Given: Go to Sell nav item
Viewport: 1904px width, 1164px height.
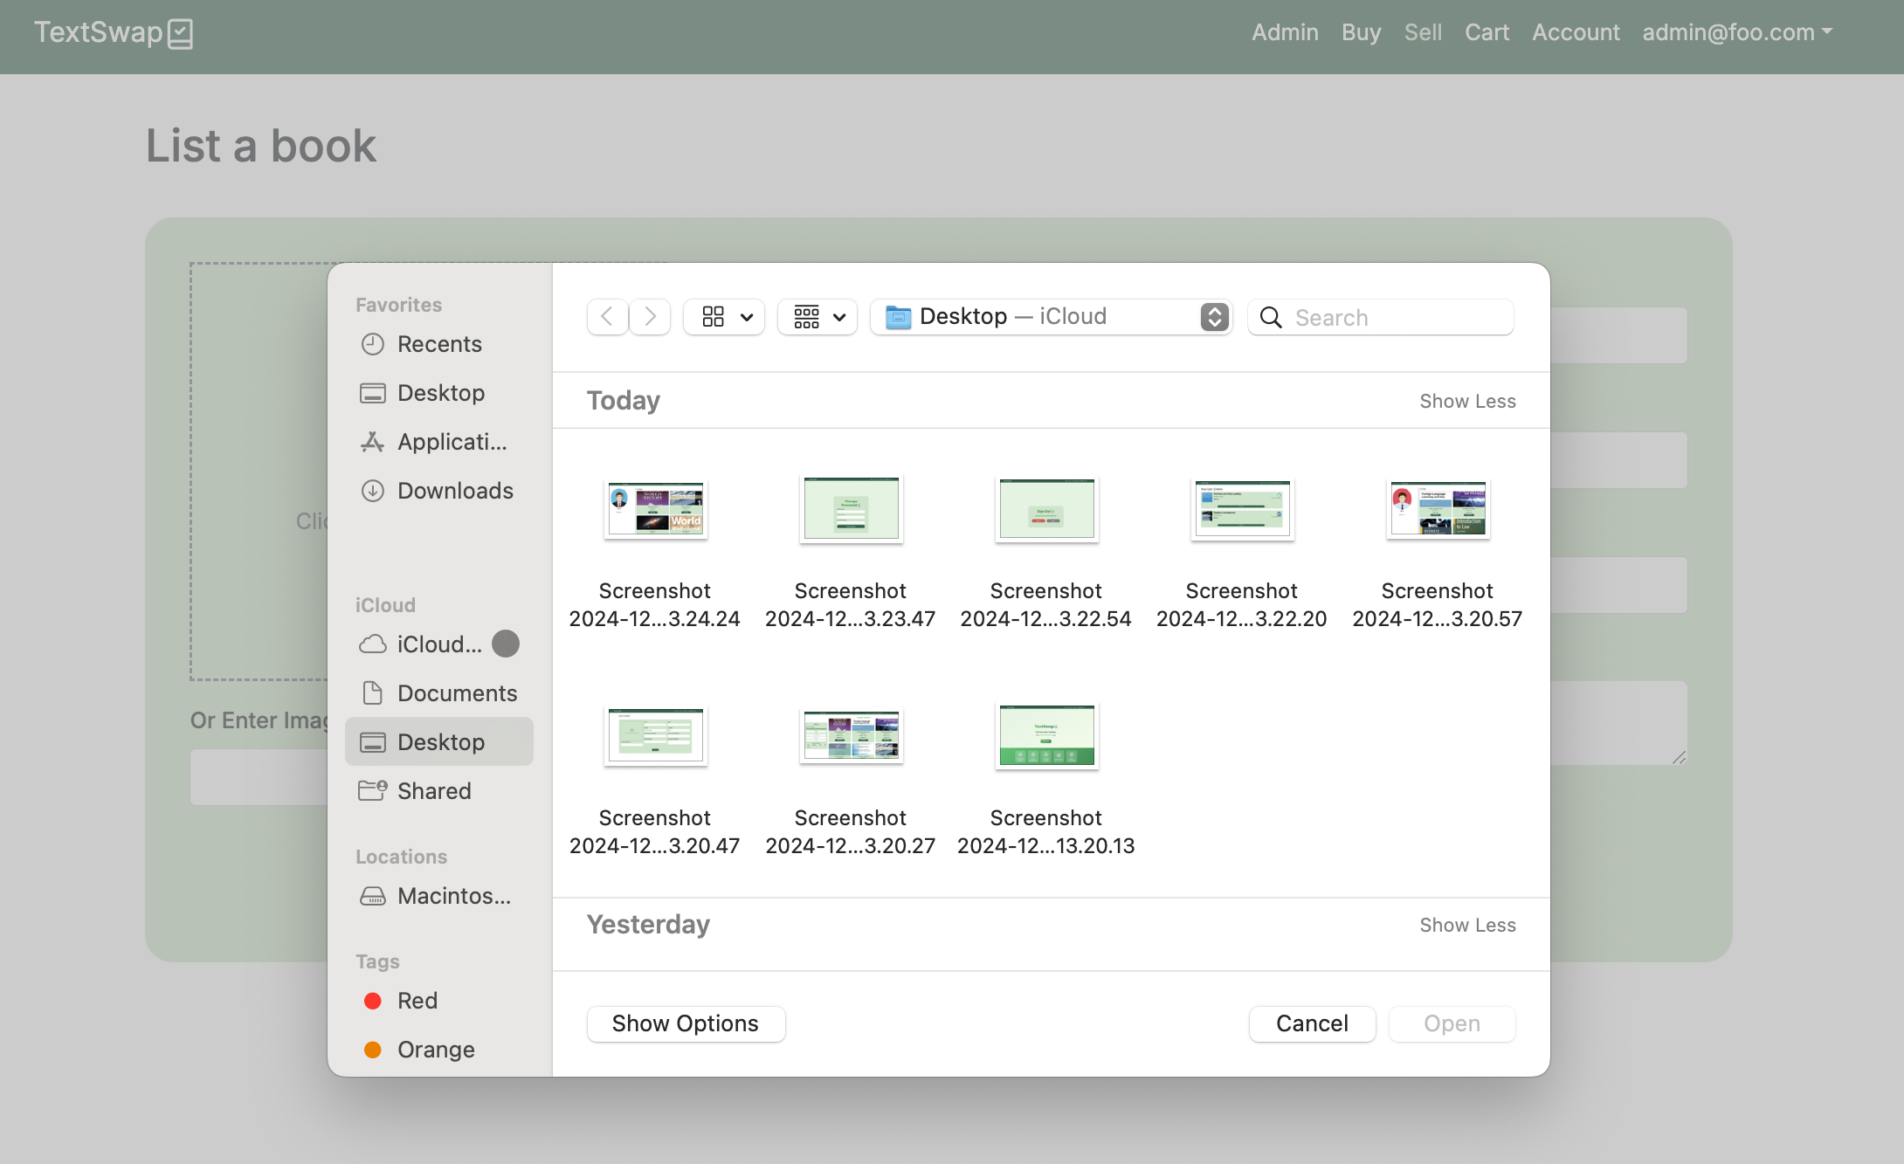Looking at the screenshot, I should point(1422,32).
